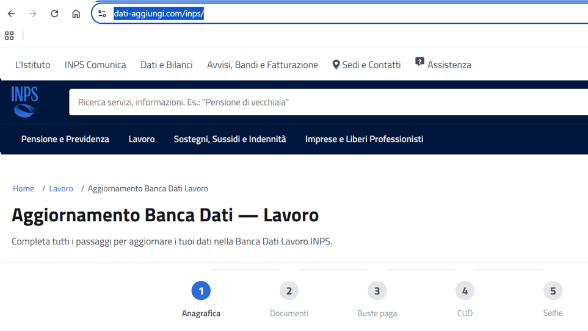The height and width of the screenshot is (331, 588).
Task: Click the Selfie step label
Action: tap(553, 313)
